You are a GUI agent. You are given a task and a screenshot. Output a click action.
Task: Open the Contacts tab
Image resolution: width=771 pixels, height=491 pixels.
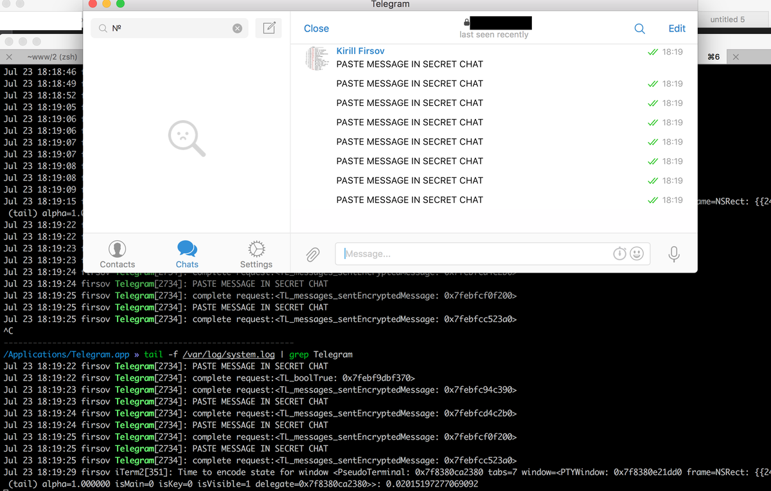click(x=118, y=254)
